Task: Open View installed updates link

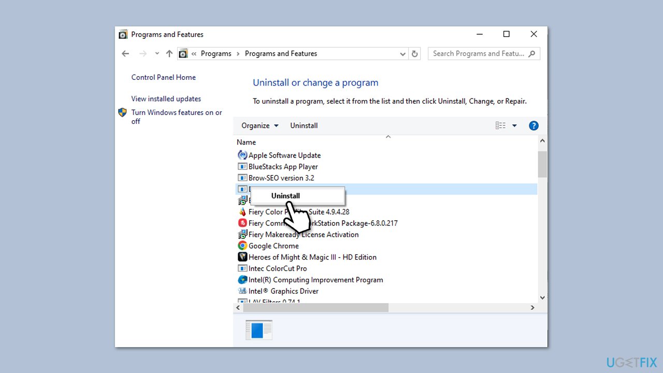Action: 166,98
